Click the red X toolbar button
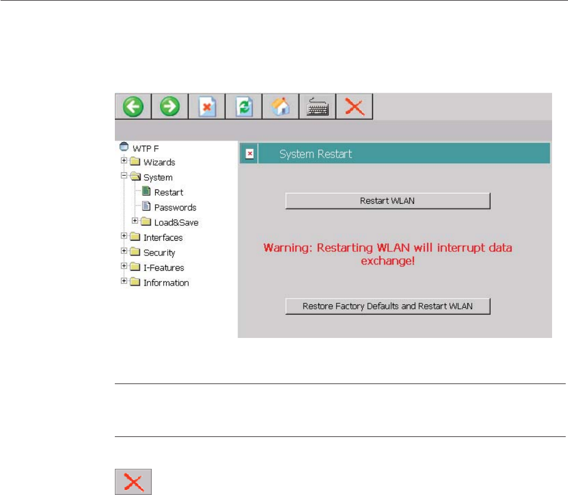The height and width of the screenshot is (495, 568). pyautogui.click(x=355, y=106)
